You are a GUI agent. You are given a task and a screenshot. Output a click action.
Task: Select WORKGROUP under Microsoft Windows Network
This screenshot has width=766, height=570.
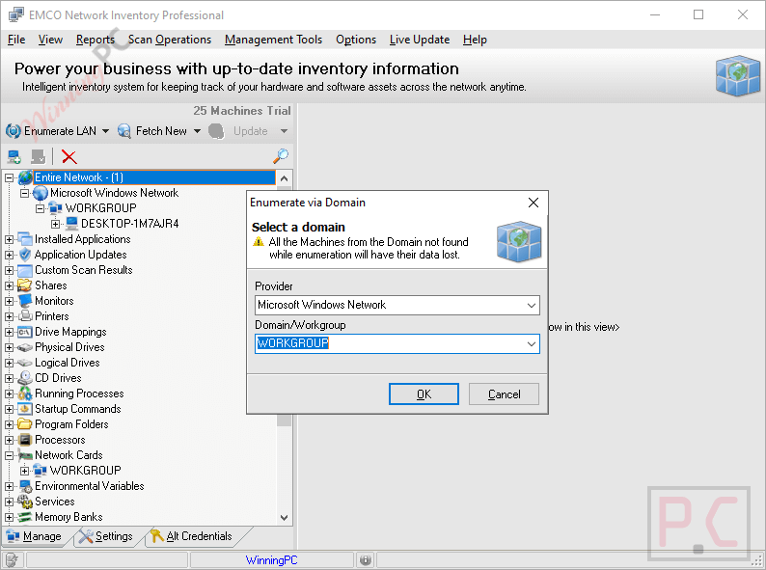(x=101, y=208)
